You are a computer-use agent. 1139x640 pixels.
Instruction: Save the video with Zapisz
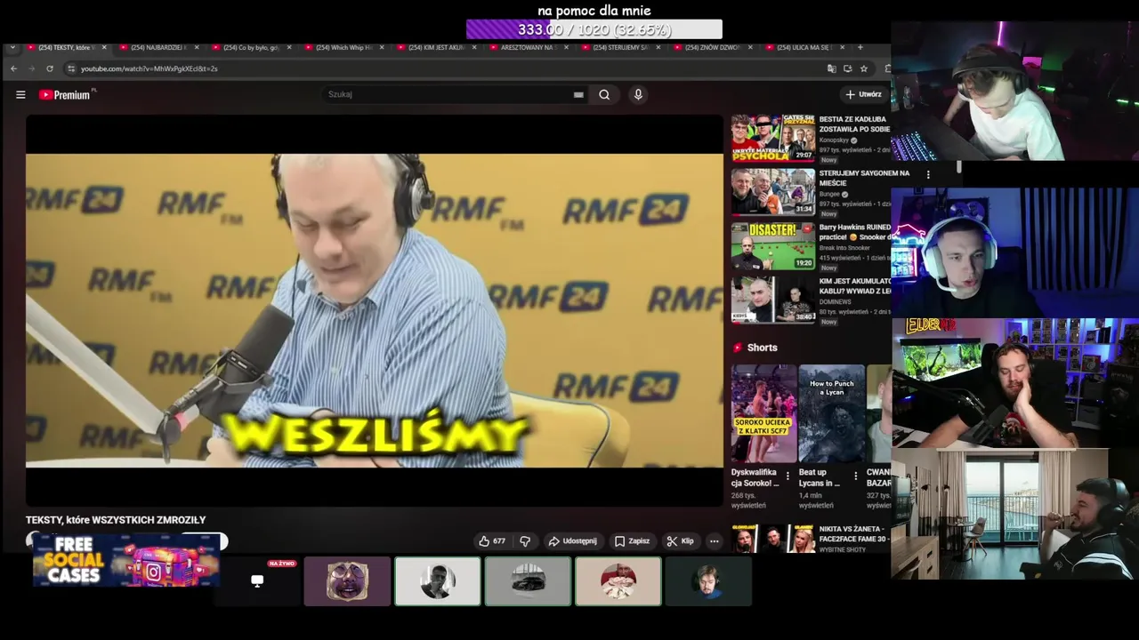[632, 540]
